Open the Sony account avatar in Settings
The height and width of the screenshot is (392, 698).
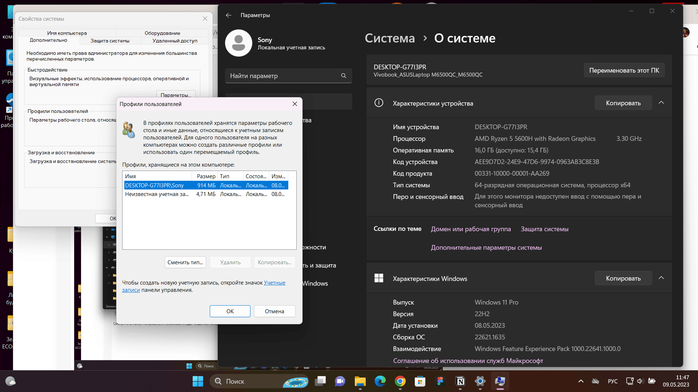click(x=238, y=43)
